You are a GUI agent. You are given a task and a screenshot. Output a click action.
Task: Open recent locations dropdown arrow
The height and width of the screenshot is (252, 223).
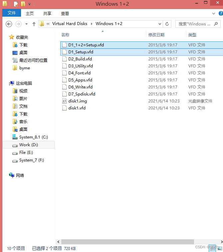click(26, 24)
